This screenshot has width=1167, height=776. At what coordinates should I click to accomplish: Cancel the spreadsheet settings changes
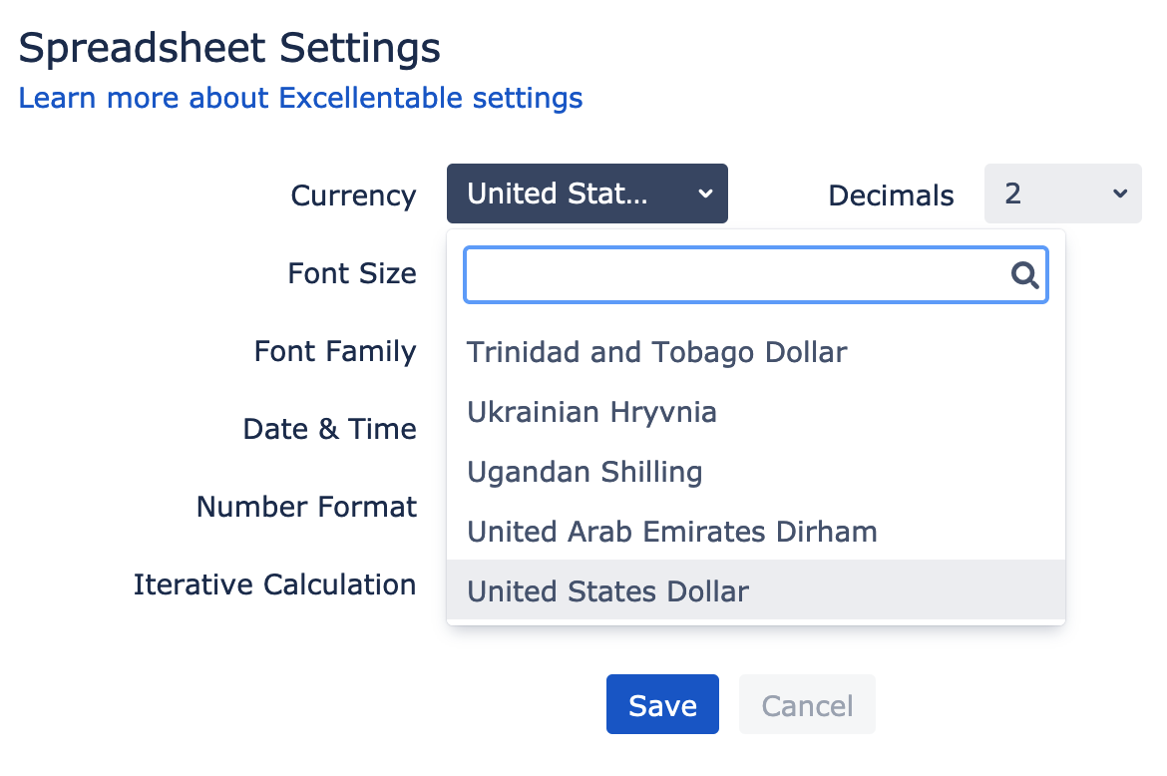point(807,704)
